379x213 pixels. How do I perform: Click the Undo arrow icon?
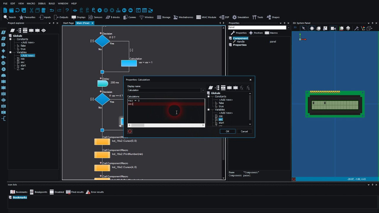pos(52,10)
